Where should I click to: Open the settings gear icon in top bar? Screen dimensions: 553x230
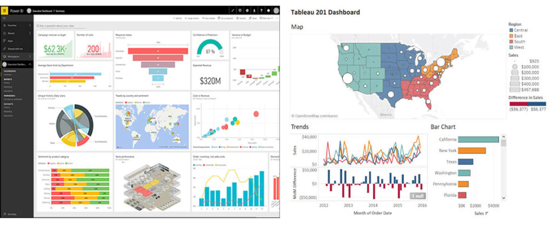pos(247,11)
